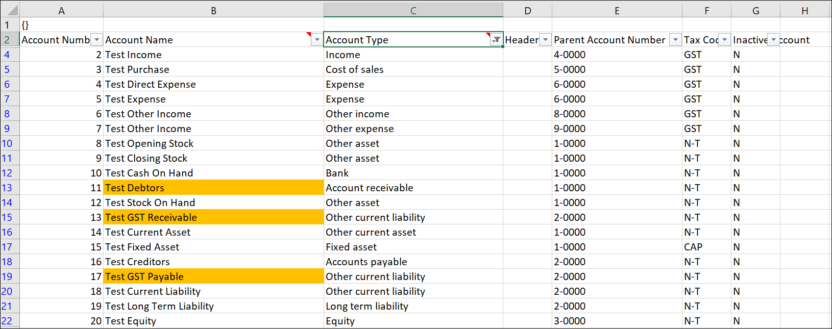Expand the Account Name filter dropdown
The image size is (832, 329).
317,40
